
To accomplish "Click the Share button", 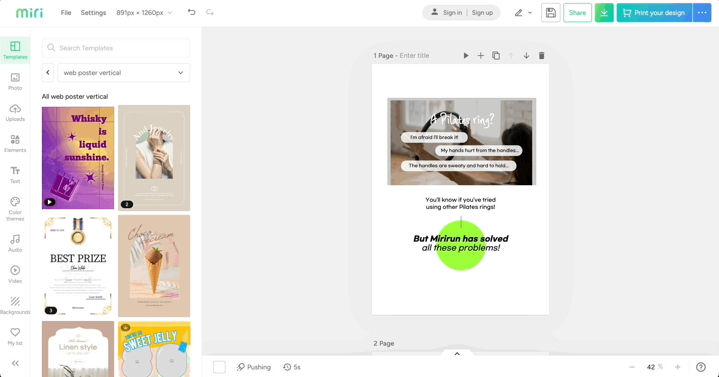I will click(577, 13).
